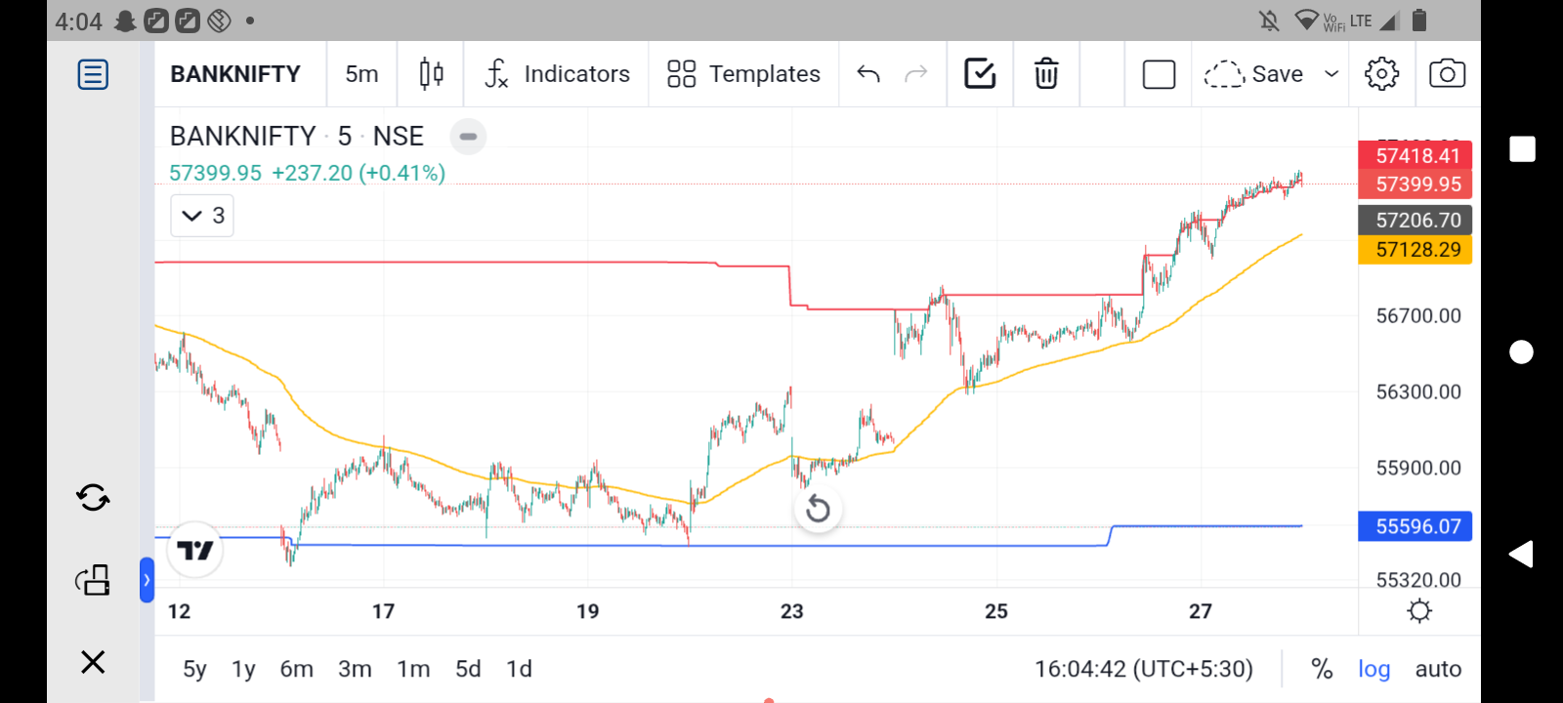Open the hamburger menu icon

(x=93, y=74)
